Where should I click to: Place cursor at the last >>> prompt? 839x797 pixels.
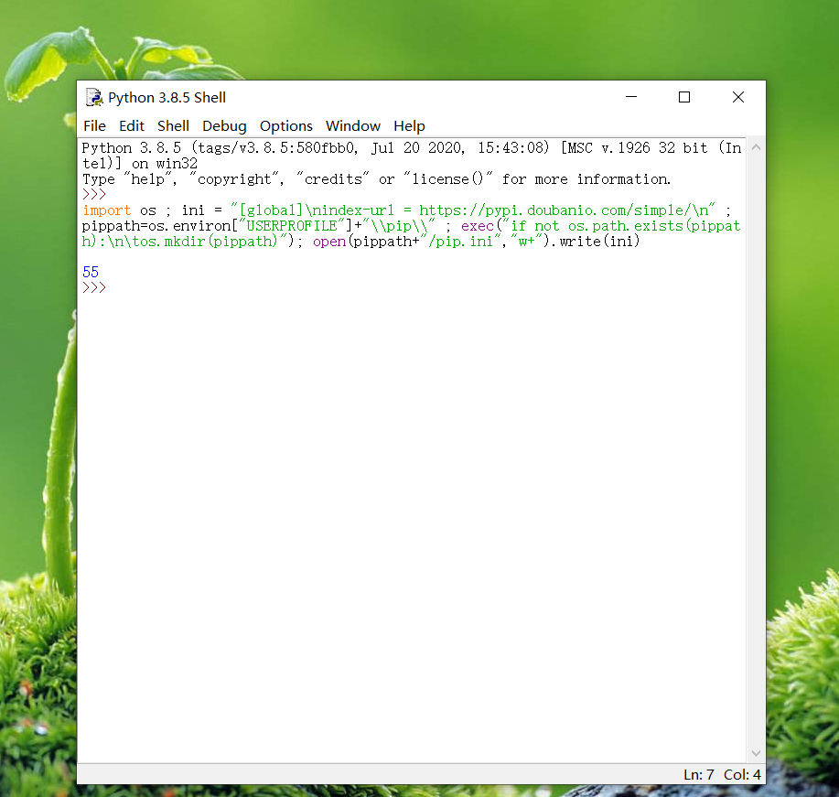coord(94,287)
